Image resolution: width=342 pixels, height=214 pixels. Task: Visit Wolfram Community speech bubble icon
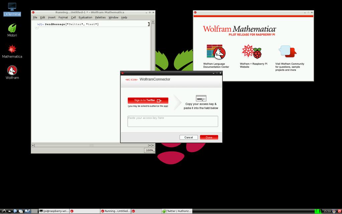click(288, 52)
